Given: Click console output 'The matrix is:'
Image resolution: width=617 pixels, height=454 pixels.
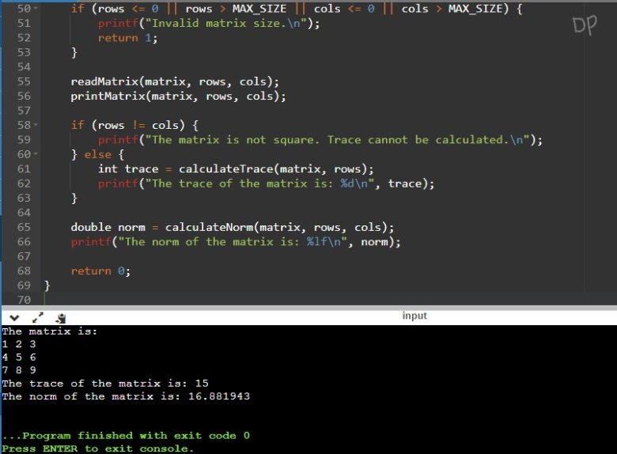Looking at the screenshot, I should 50,331.
